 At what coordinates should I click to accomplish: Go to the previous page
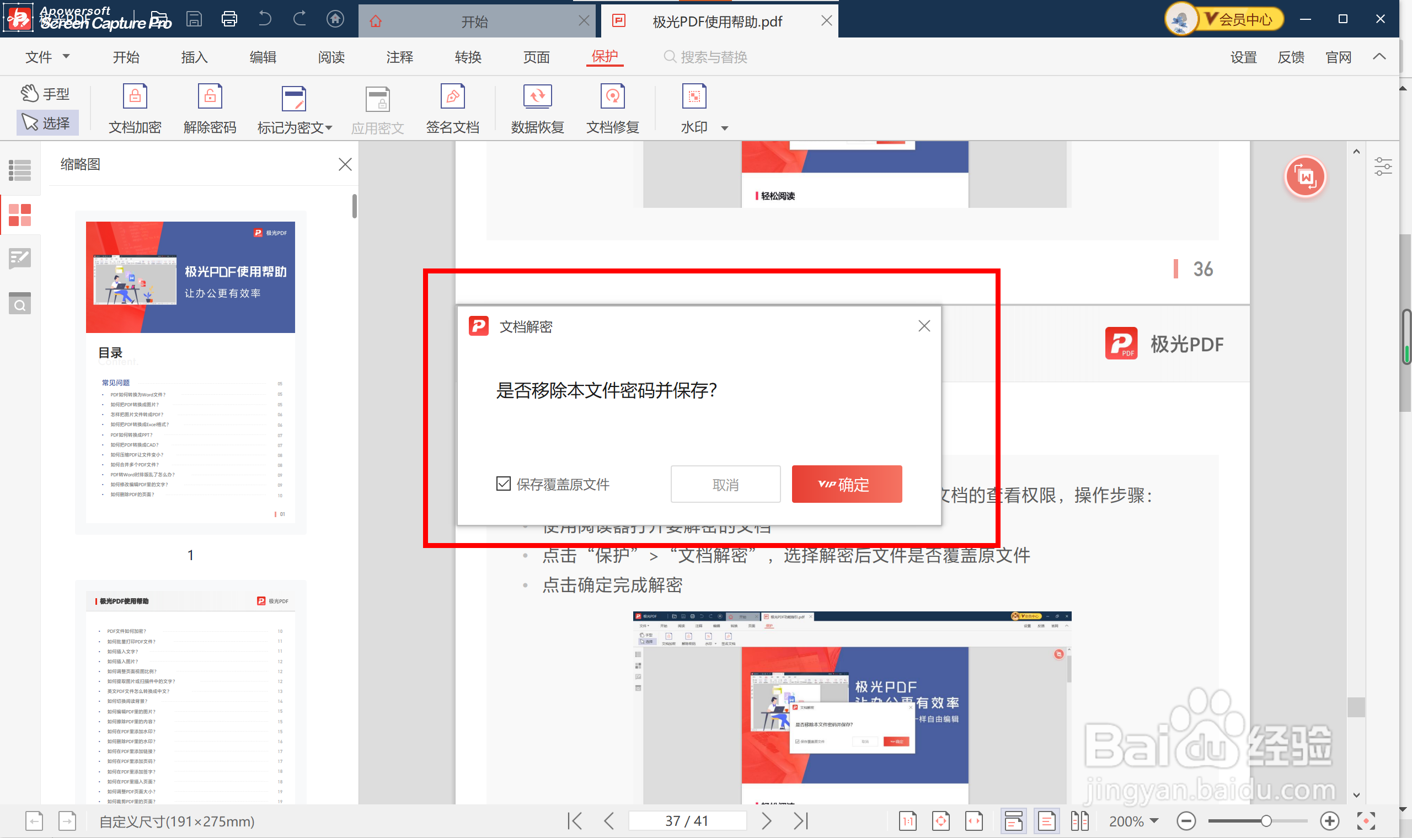609,820
